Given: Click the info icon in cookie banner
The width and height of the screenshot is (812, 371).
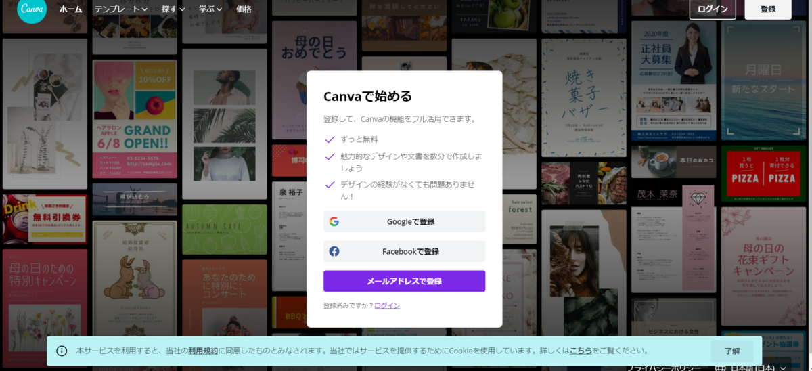Looking at the screenshot, I should tap(62, 351).
